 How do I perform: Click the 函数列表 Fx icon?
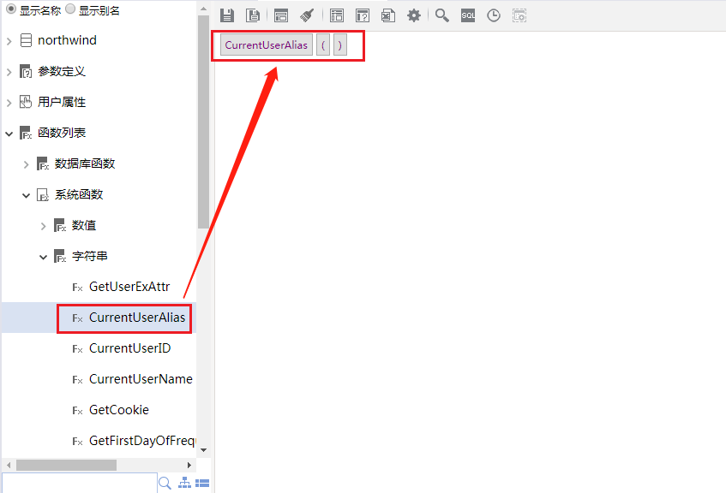(26, 134)
